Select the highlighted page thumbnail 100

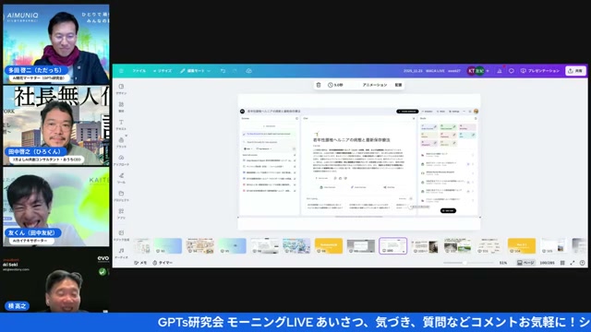point(392,246)
